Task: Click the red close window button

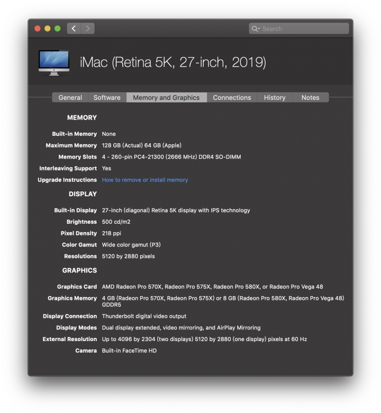Action: 38,29
